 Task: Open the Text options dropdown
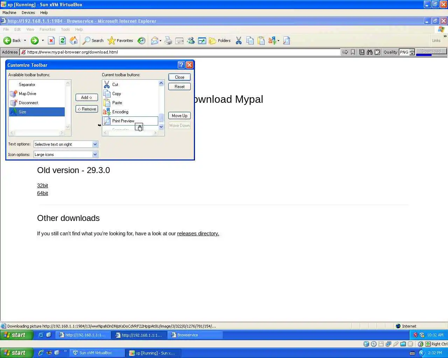tap(66, 144)
